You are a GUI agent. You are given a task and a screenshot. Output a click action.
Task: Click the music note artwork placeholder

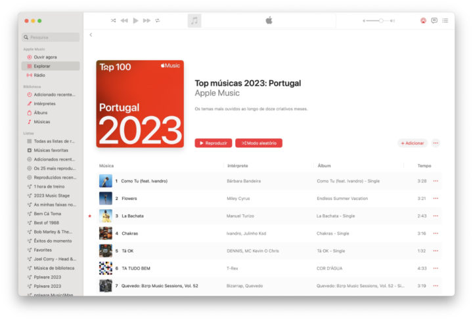[x=194, y=20]
